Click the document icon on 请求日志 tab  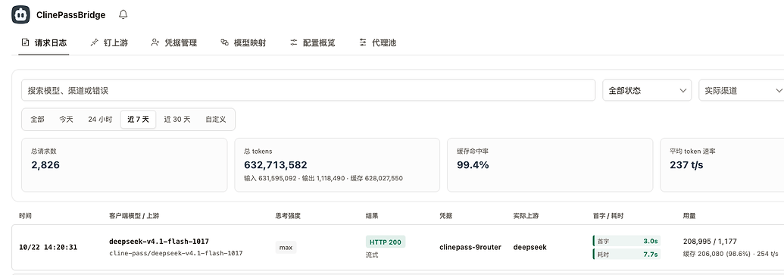tap(26, 42)
